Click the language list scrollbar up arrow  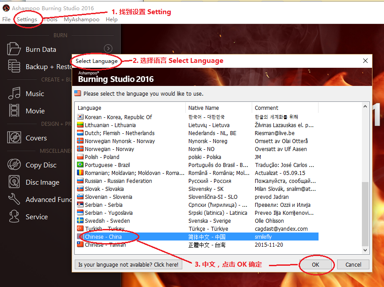[365, 106]
